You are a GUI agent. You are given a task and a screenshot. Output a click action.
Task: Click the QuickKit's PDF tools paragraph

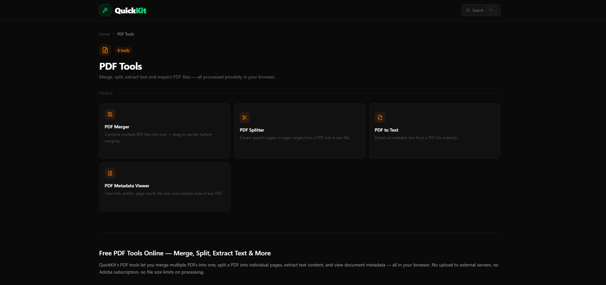coord(299,268)
